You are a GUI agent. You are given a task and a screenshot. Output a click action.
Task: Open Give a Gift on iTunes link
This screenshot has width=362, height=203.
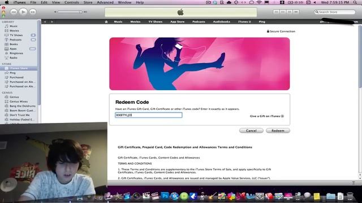(x=266, y=116)
